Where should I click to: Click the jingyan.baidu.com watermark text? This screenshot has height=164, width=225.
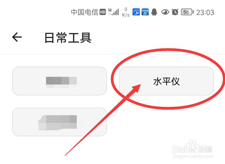[192, 156]
